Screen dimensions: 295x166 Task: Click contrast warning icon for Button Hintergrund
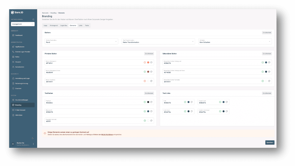coord(145,62)
